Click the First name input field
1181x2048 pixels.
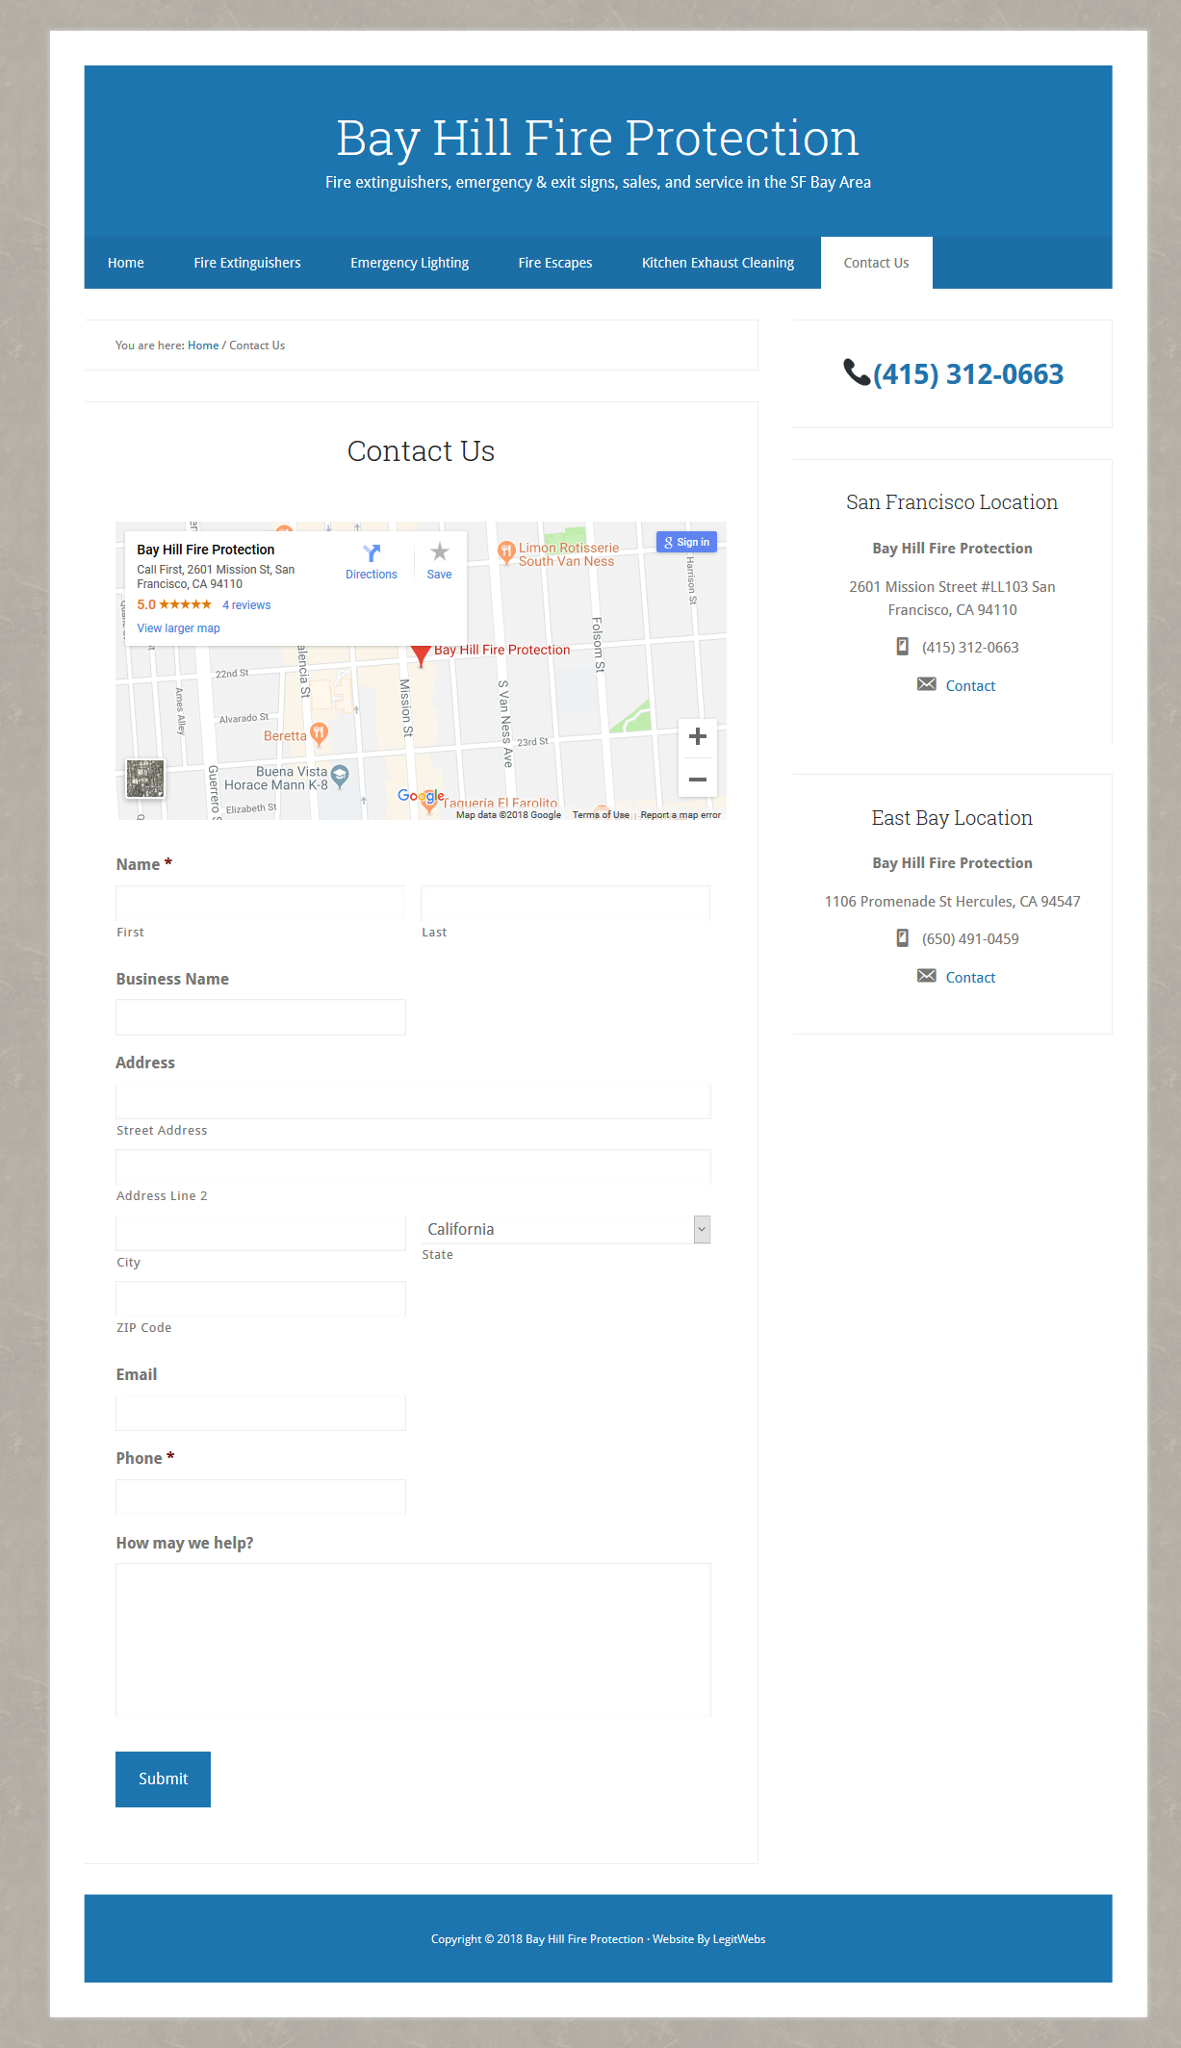pyautogui.click(x=260, y=904)
